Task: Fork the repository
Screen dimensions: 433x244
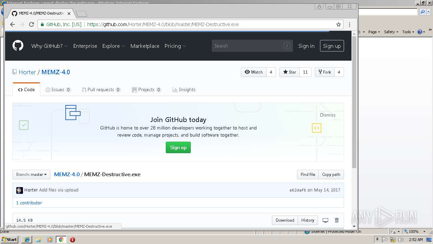Action: [325, 72]
